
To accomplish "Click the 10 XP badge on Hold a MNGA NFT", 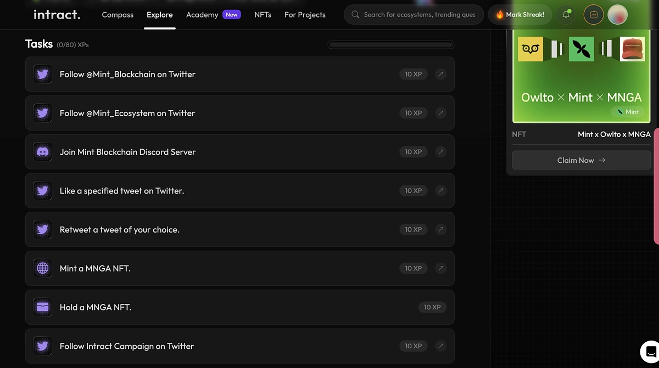I will coord(432,307).
